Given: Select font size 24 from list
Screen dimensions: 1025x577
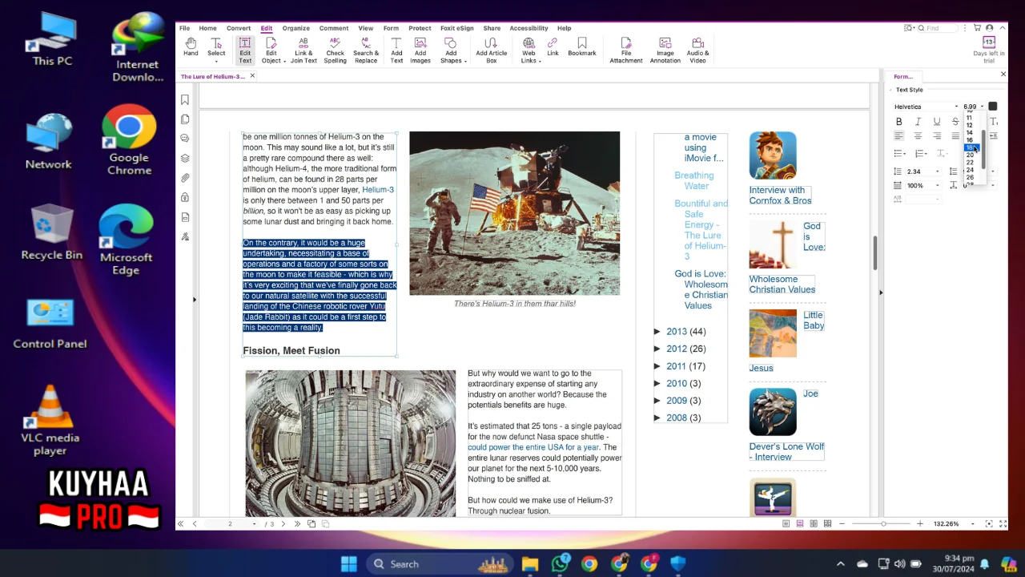Looking at the screenshot, I should tap(970, 170).
